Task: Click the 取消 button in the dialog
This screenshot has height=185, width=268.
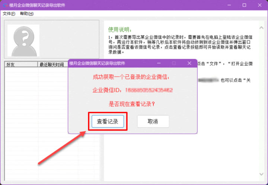Action: 153,121
